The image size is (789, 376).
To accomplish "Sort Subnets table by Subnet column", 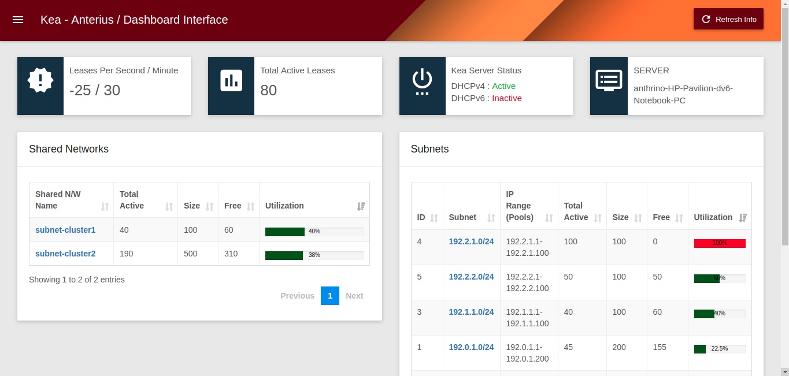I will click(x=472, y=206).
